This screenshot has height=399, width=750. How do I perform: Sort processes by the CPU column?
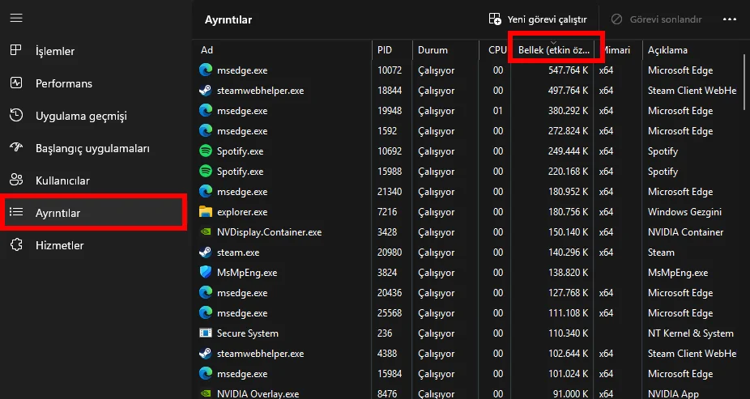pos(496,49)
